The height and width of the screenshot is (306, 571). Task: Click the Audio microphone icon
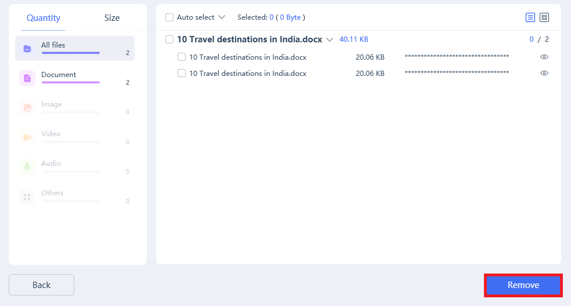pos(27,167)
